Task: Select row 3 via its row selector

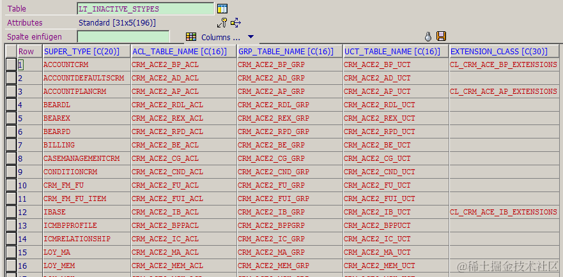Action: [11, 91]
